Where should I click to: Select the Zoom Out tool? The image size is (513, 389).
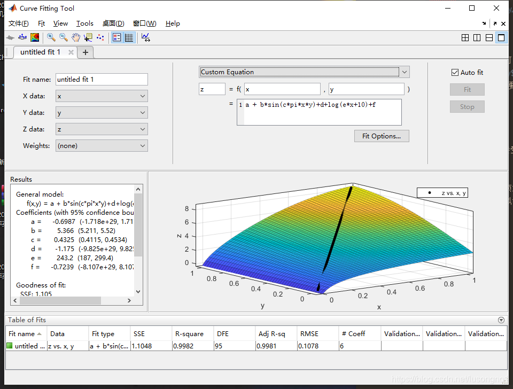pos(64,37)
